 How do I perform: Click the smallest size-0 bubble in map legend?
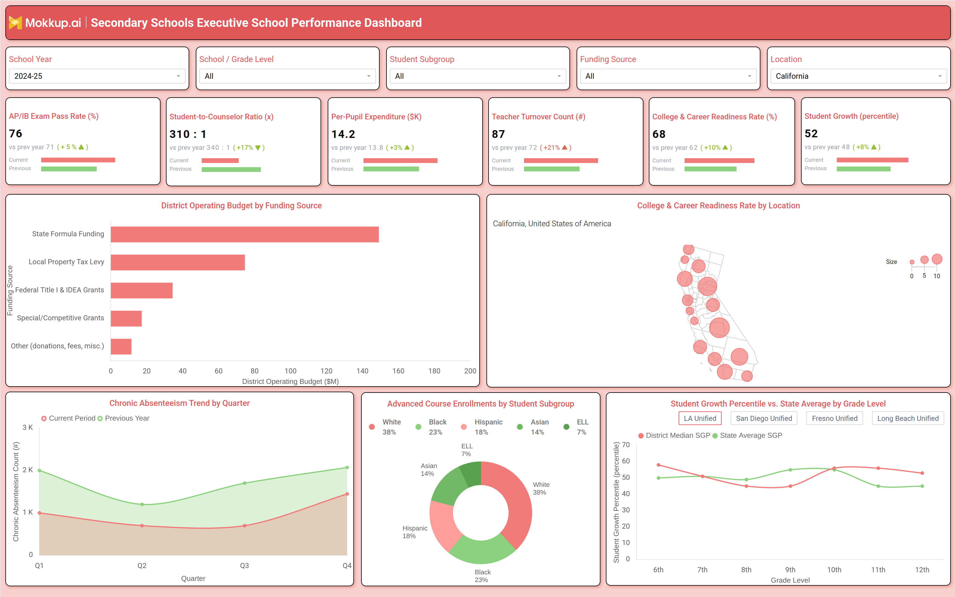(x=912, y=262)
